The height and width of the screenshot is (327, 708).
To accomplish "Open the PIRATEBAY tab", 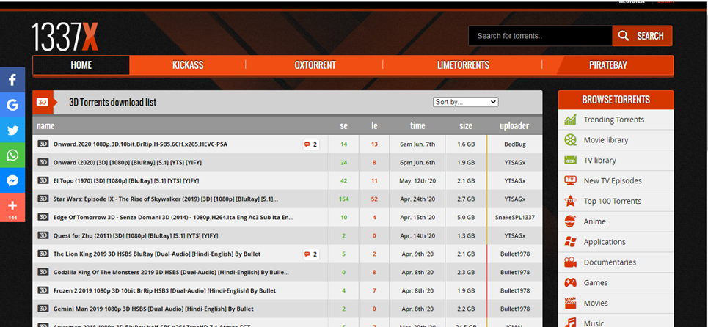I will click(608, 65).
